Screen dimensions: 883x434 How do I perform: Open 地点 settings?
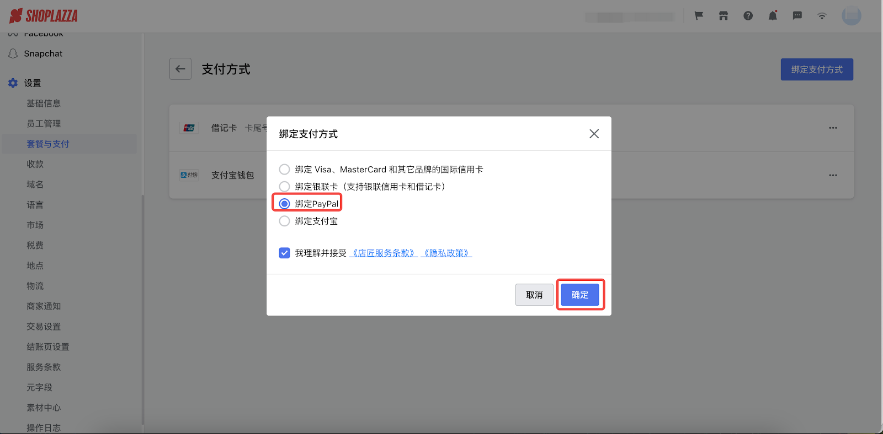35,265
